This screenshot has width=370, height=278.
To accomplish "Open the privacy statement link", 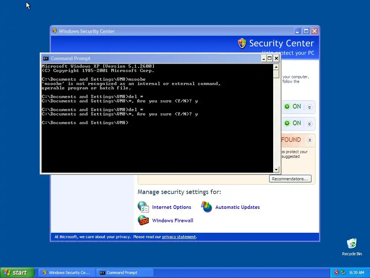I will click(x=179, y=237).
